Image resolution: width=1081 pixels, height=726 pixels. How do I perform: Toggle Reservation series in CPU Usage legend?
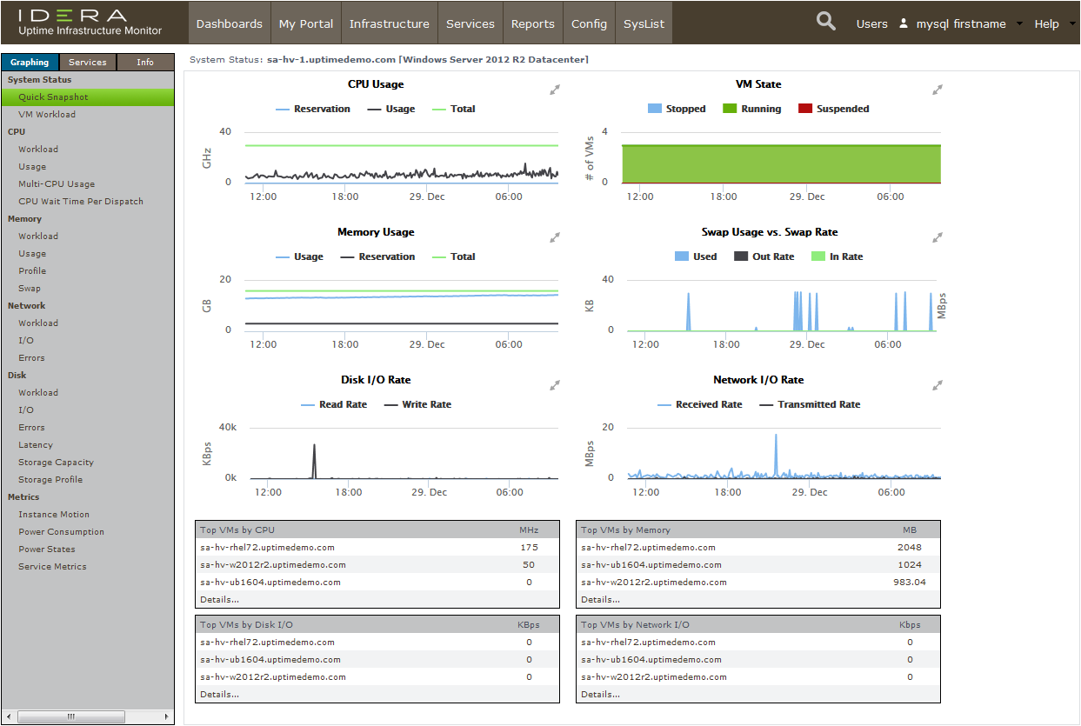pos(313,110)
